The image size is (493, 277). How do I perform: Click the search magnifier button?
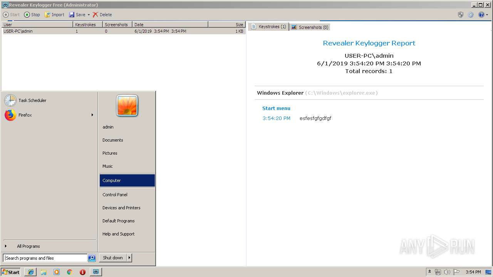point(92,258)
